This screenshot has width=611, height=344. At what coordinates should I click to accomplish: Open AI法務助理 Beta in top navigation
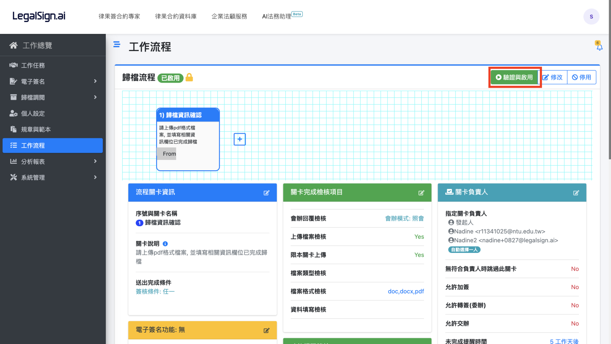282,16
